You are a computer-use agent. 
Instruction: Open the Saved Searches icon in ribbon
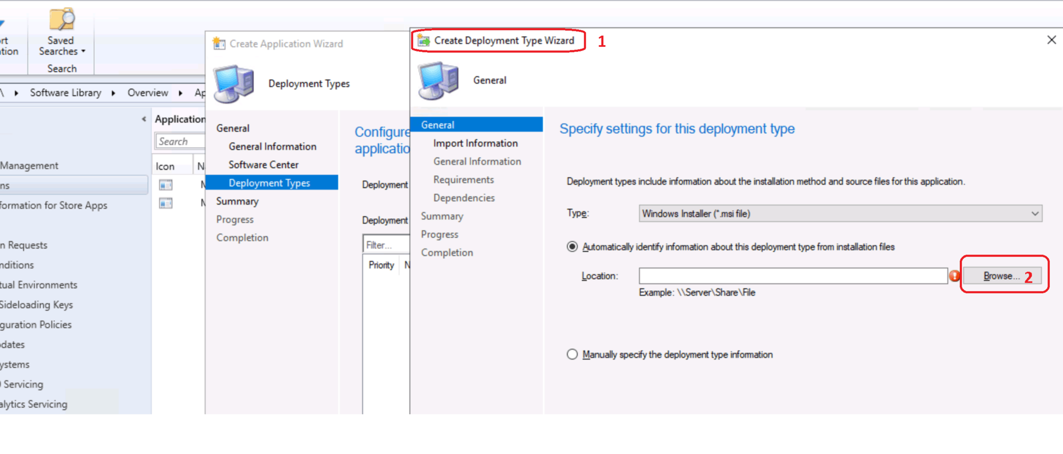(x=62, y=19)
